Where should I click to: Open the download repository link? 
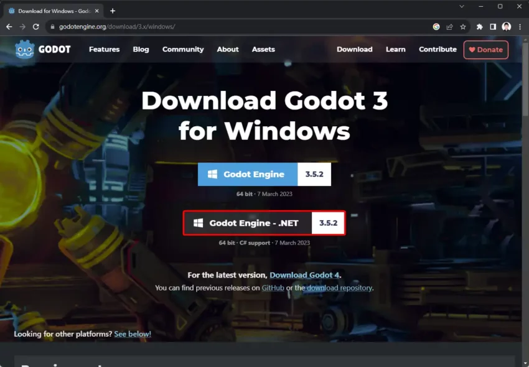339,288
